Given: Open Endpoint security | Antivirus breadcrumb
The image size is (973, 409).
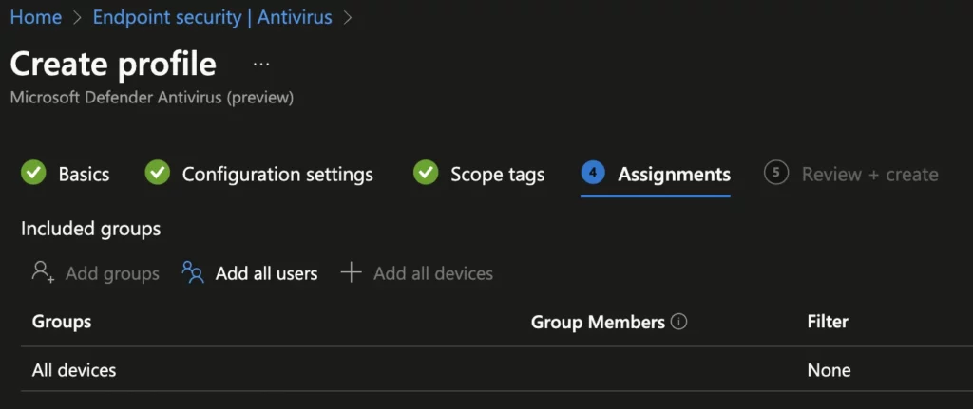Looking at the screenshot, I should click(x=212, y=17).
